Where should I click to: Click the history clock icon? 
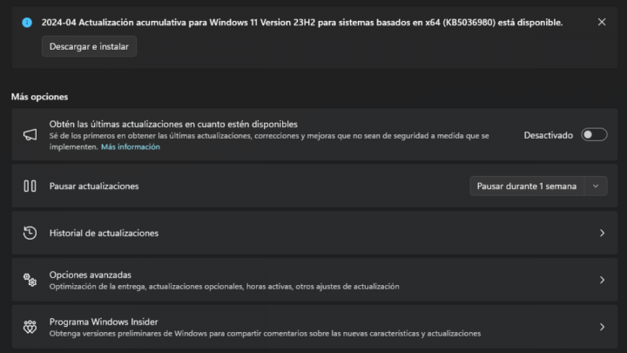pyautogui.click(x=30, y=233)
